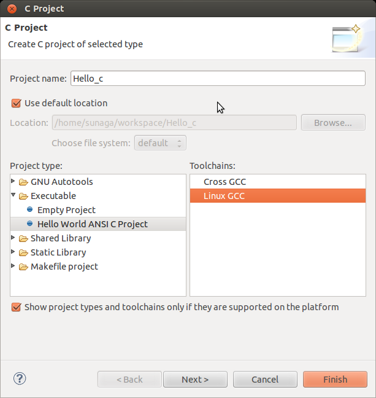Click the GNU Autotools folder icon
The height and width of the screenshot is (398, 376).
(23, 182)
